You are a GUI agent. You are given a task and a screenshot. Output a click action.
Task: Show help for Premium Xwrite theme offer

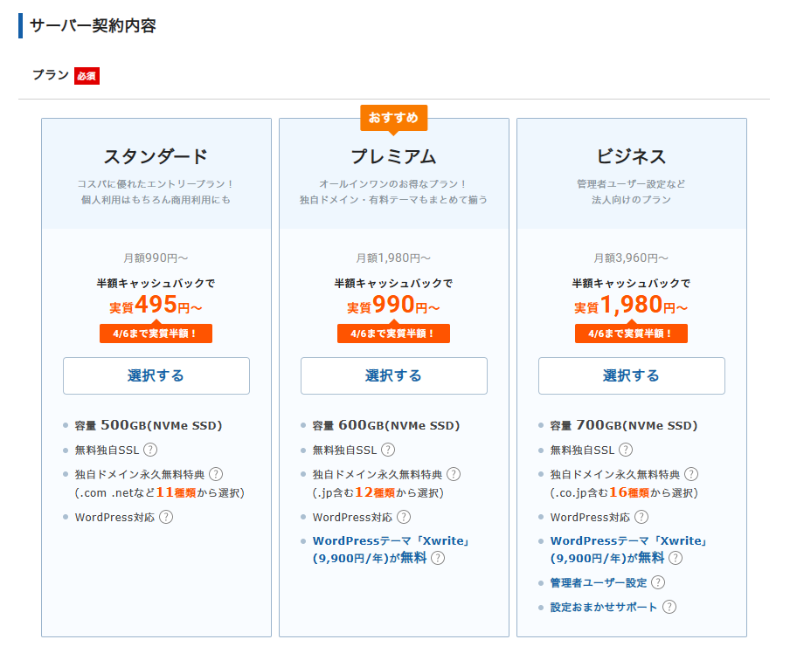[438, 559]
